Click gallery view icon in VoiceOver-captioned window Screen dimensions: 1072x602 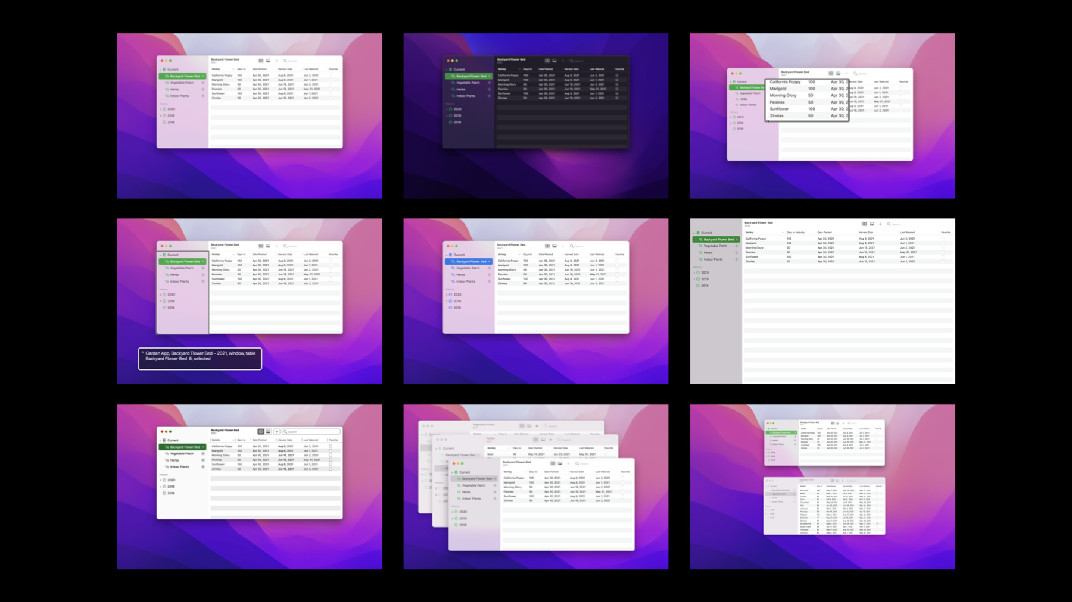pos(268,246)
